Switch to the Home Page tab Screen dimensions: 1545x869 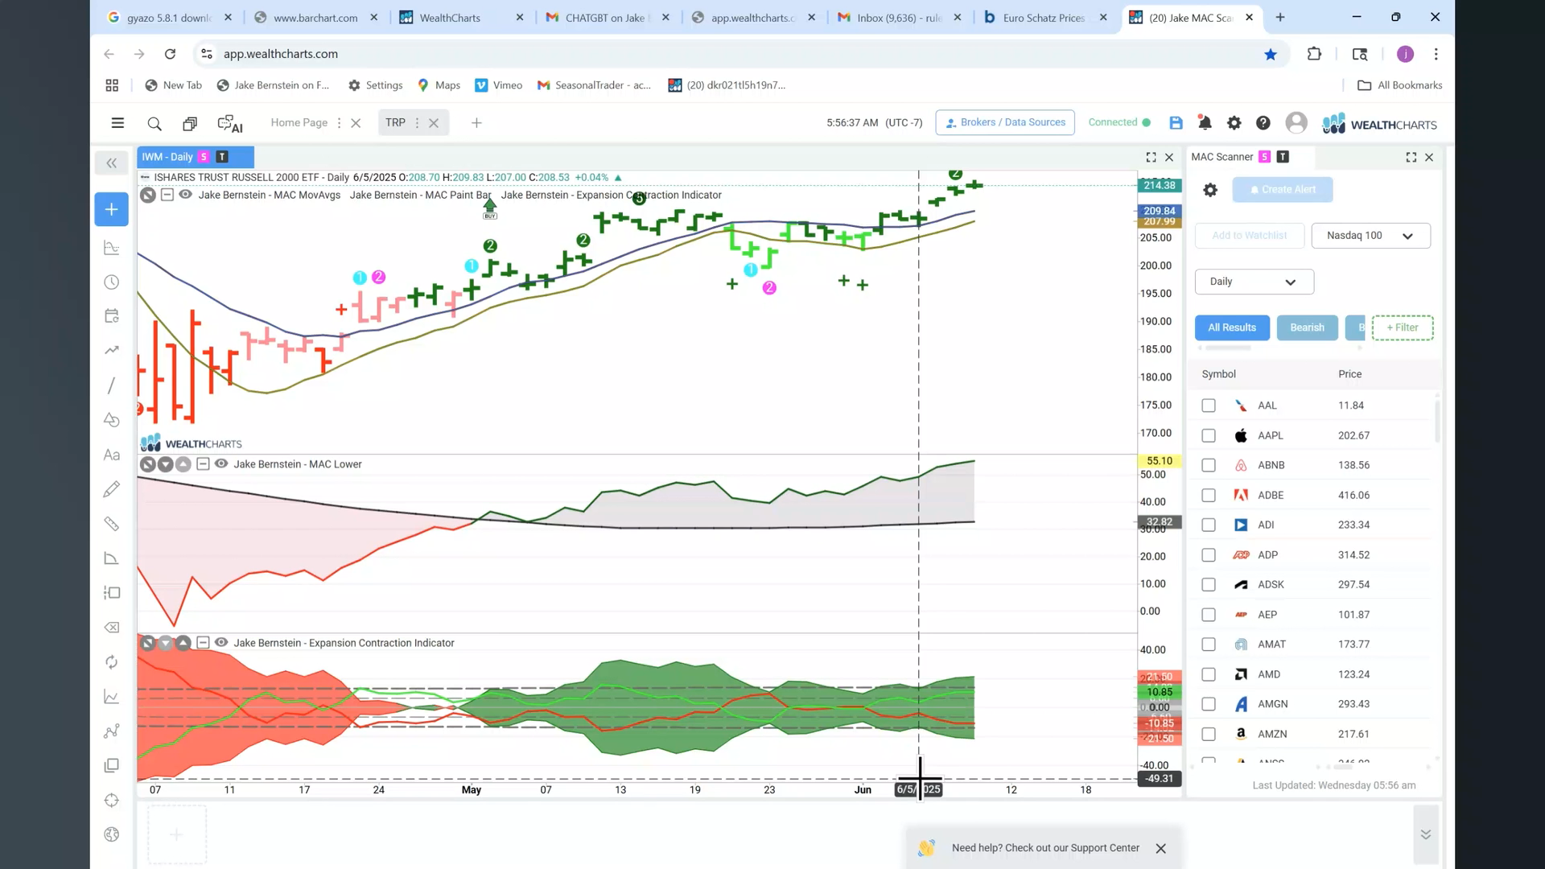299,123
